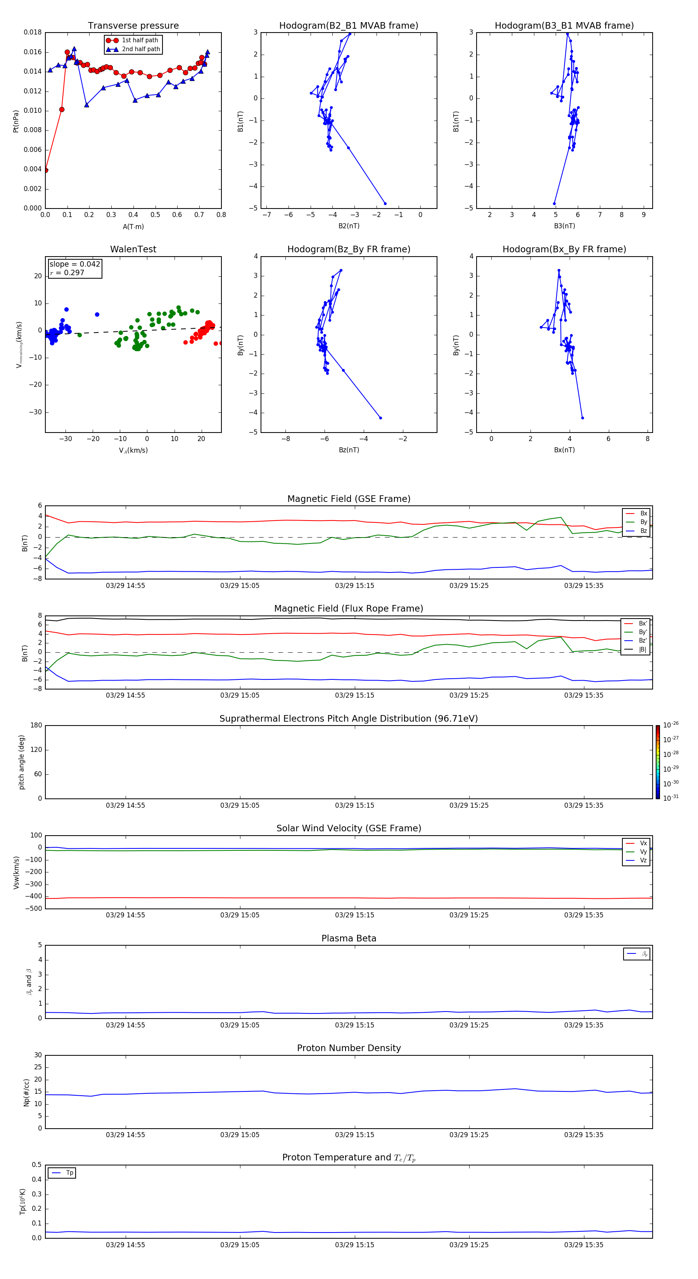This screenshot has width=698, height=1279.
Task: Click the "WalenTest" plot title
Action: click(133, 249)
